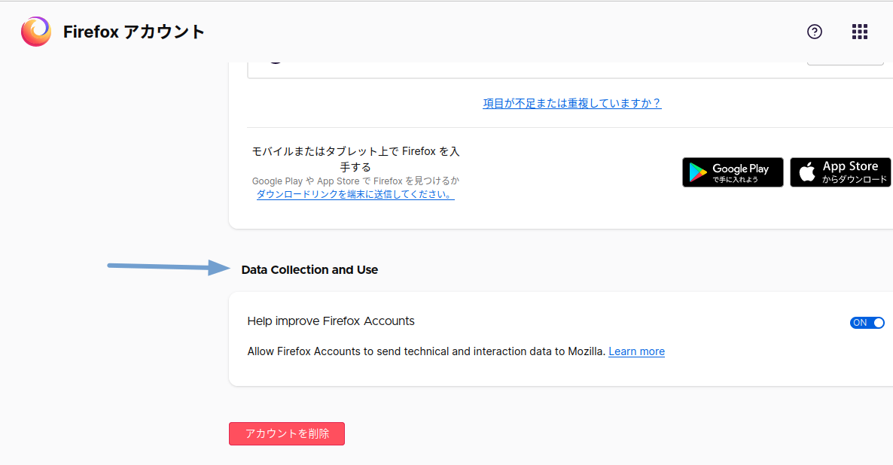
Task: Click the Allow Firefox Accounts description text
Action: click(426, 351)
